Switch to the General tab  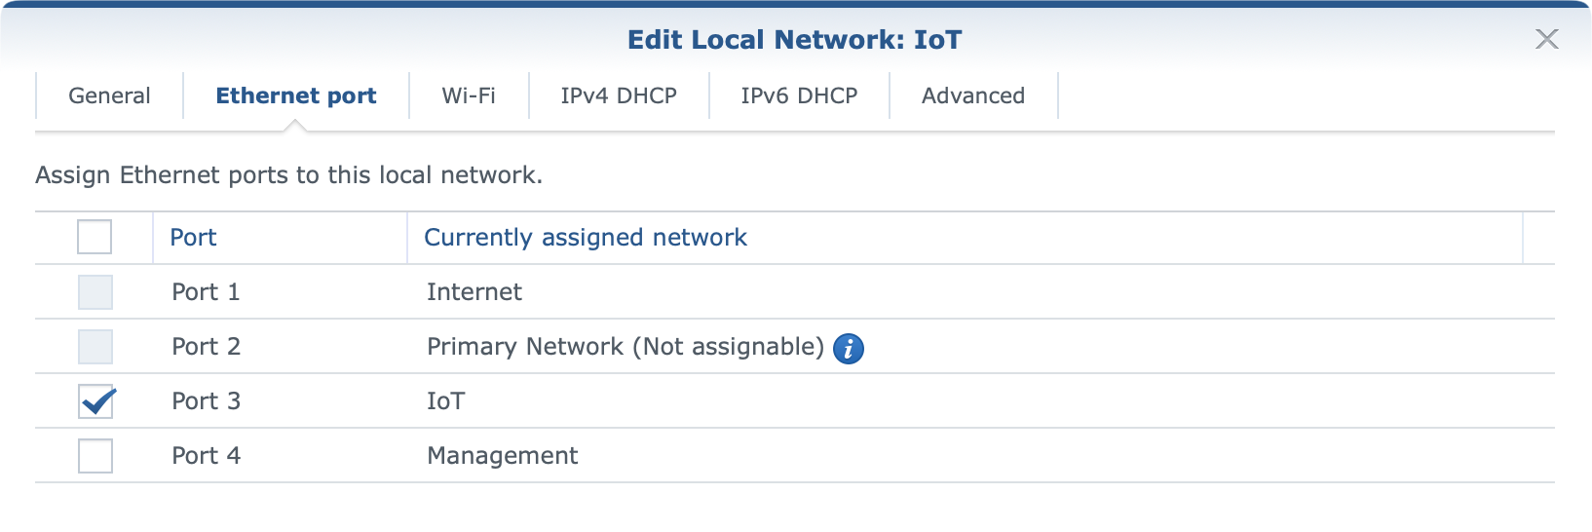(109, 95)
